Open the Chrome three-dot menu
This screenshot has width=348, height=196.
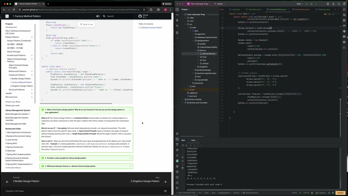[170, 10]
